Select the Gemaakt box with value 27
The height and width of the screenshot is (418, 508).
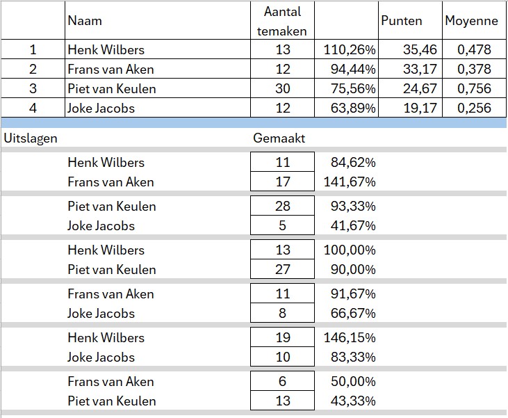coord(282,269)
